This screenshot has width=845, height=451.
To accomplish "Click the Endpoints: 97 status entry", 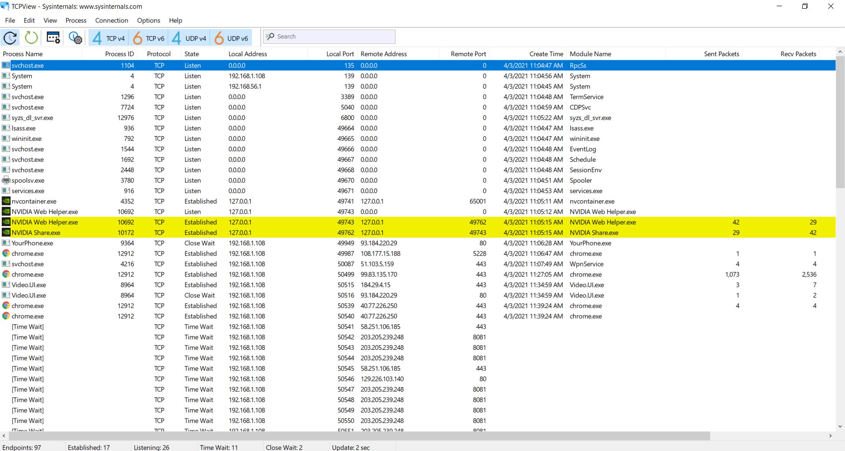I will coord(22,447).
